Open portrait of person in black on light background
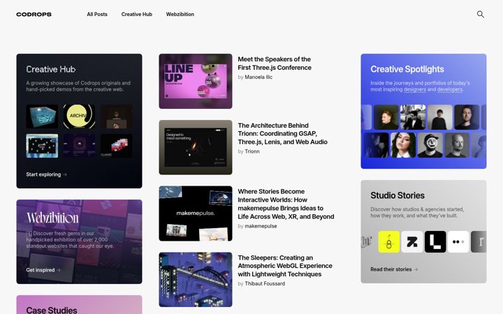 (440, 117)
